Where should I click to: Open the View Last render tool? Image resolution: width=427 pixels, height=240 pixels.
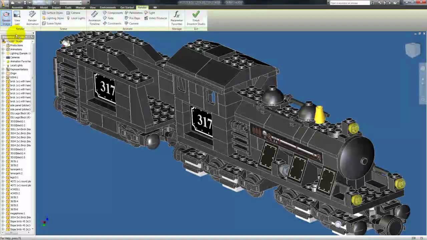pyautogui.click(x=17, y=18)
